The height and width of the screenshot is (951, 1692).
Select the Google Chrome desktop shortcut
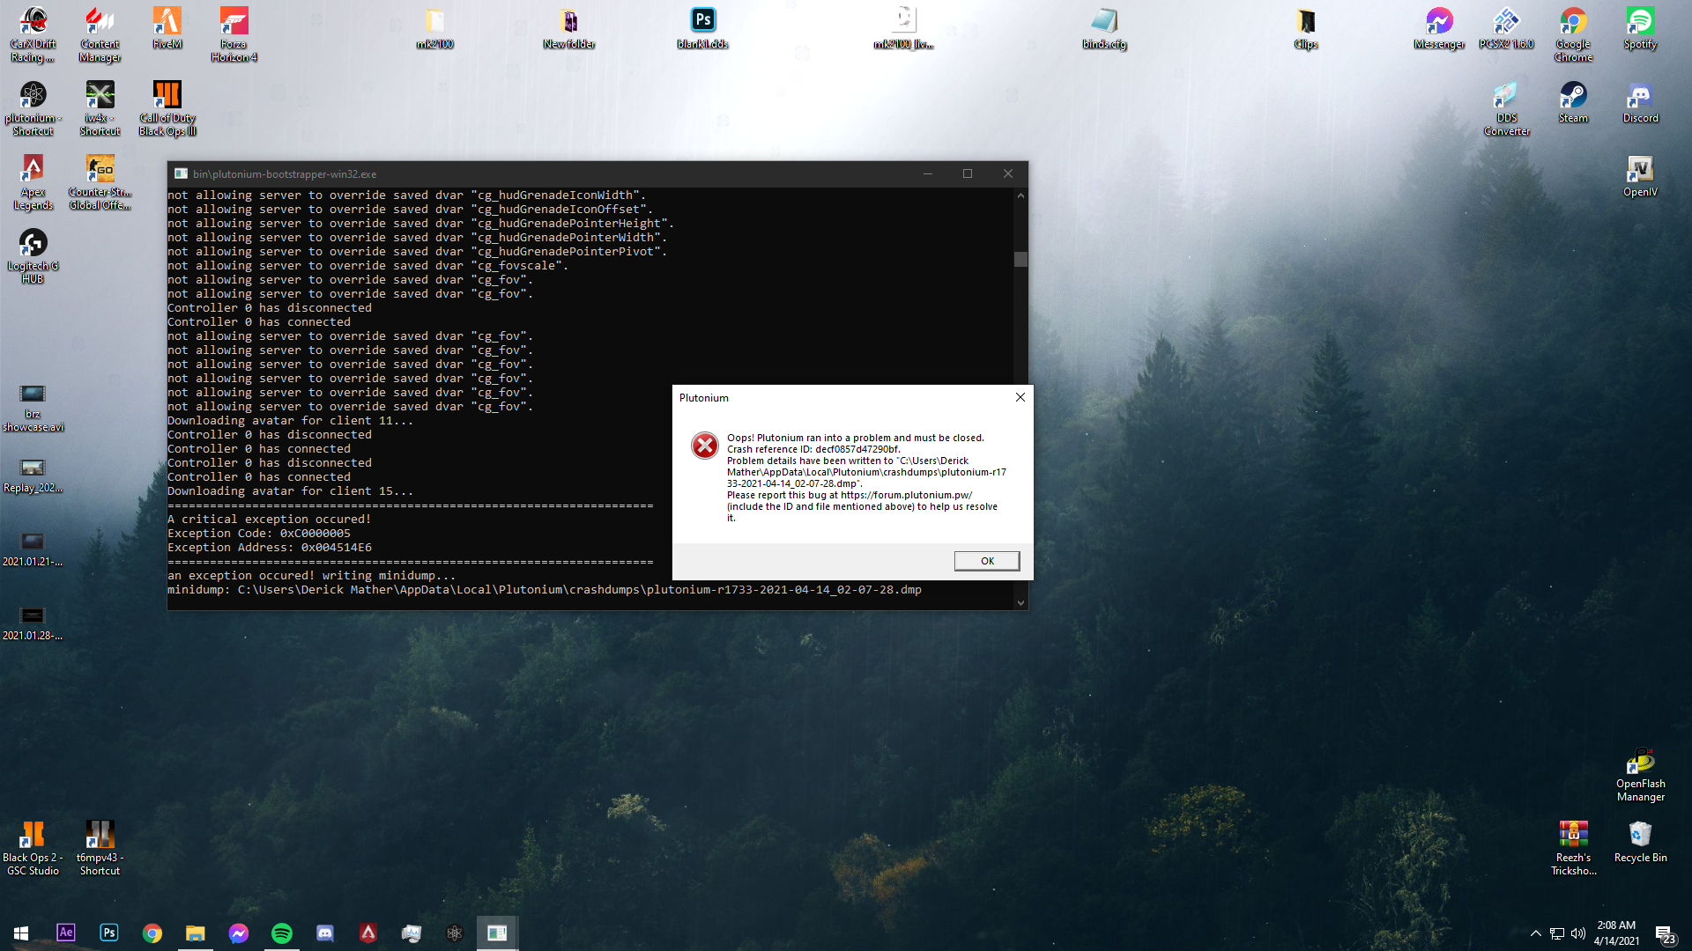click(x=1573, y=35)
